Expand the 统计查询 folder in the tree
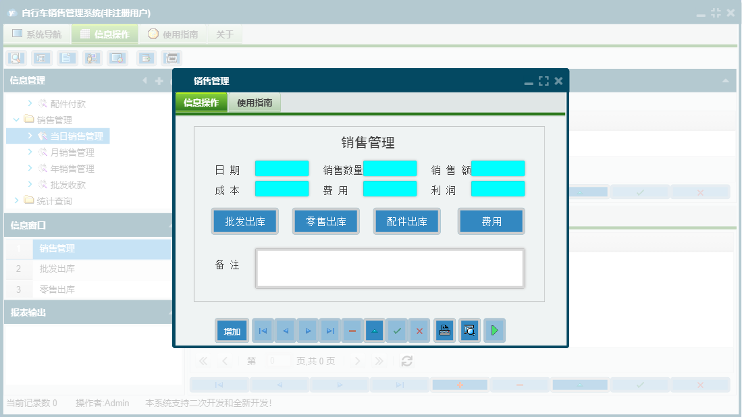The image size is (742, 417). coord(17,200)
